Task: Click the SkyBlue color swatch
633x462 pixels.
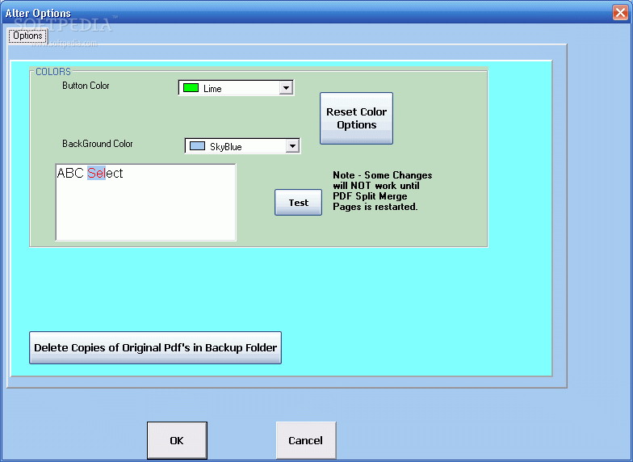Action: click(197, 145)
